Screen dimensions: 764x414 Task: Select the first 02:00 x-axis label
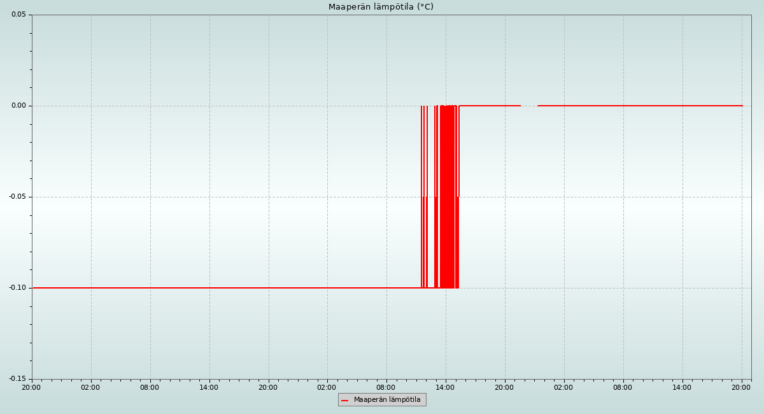(x=90, y=387)
